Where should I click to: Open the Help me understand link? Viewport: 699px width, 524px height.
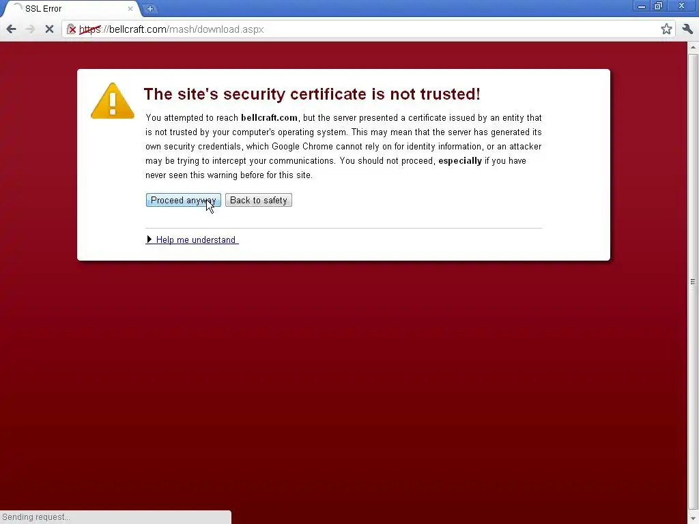point(196,239)
